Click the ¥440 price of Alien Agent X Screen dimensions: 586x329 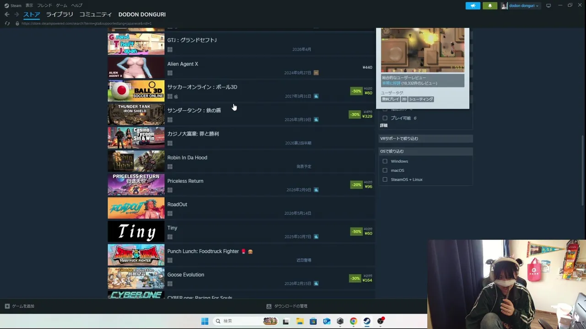tap(367, 68)
